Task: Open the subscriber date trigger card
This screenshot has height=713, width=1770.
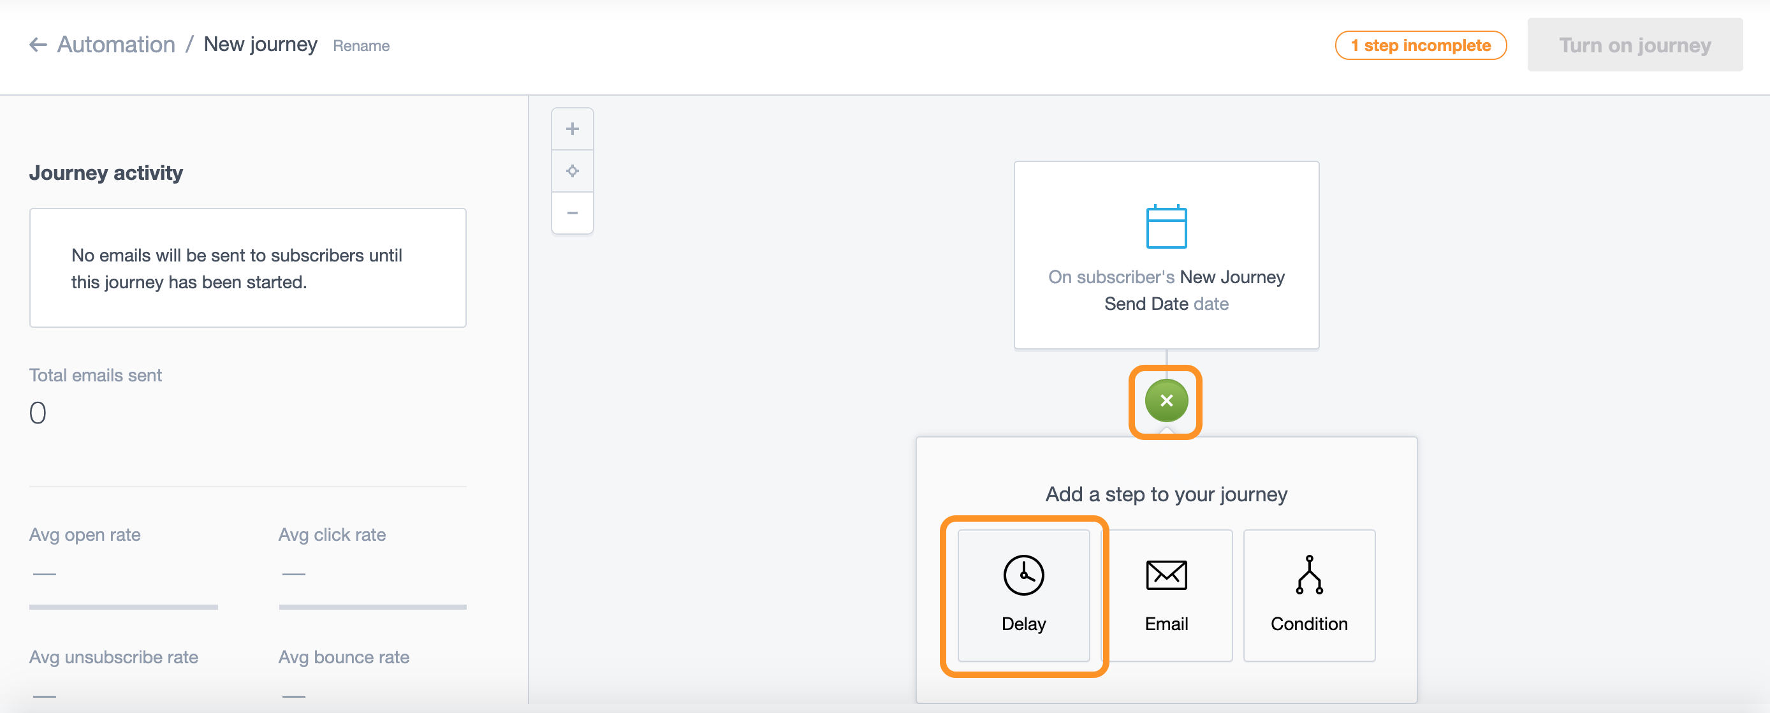Action: point(1166,290)
